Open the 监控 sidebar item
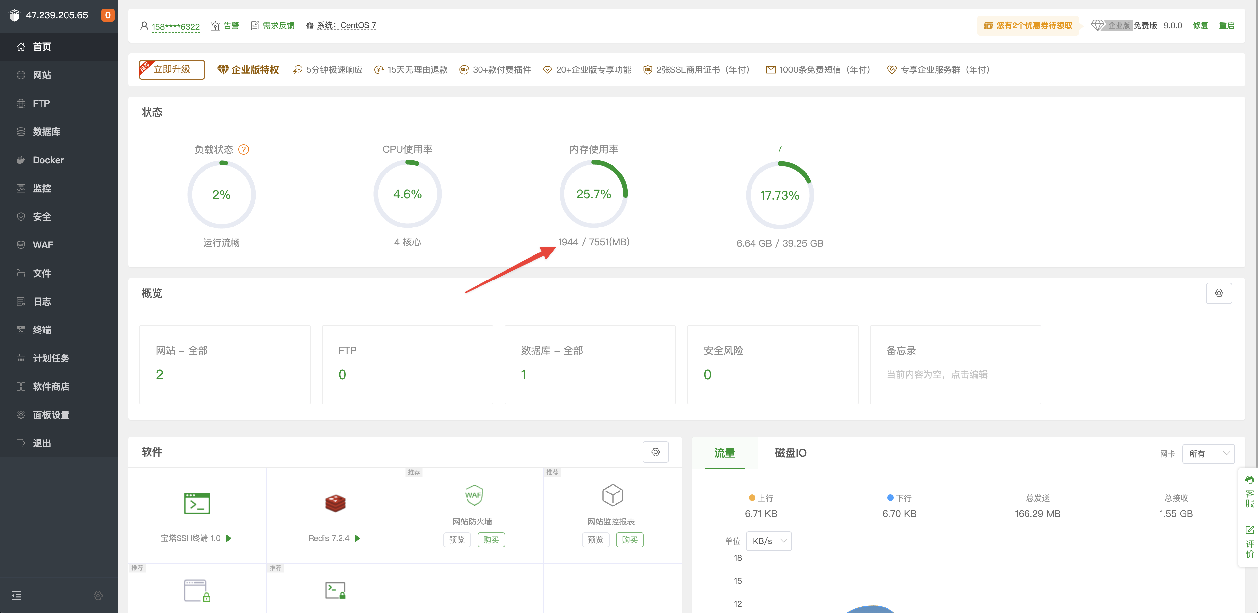Viewport: 1258px width, 613px height. point(59,188)
